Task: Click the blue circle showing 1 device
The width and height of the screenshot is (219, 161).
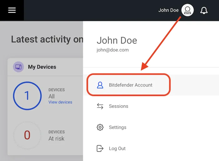Action: point(27,96)
